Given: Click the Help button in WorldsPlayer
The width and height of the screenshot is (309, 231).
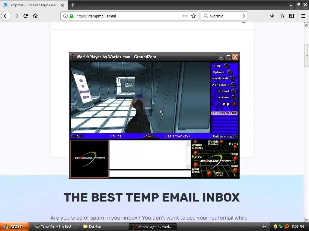Looking at the screenshot, I should (226, 66).
